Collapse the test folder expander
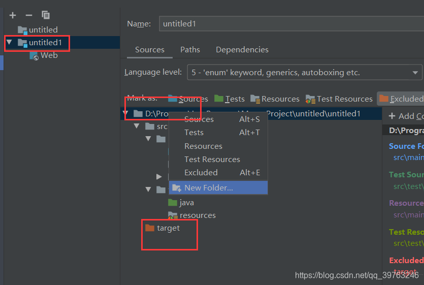 coord(148,189)
